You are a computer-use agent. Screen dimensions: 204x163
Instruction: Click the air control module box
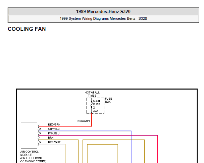(x=29, y=135)
